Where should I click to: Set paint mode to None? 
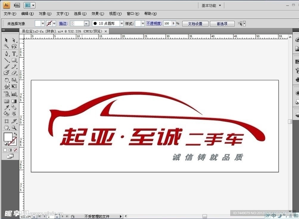point(15,150)
